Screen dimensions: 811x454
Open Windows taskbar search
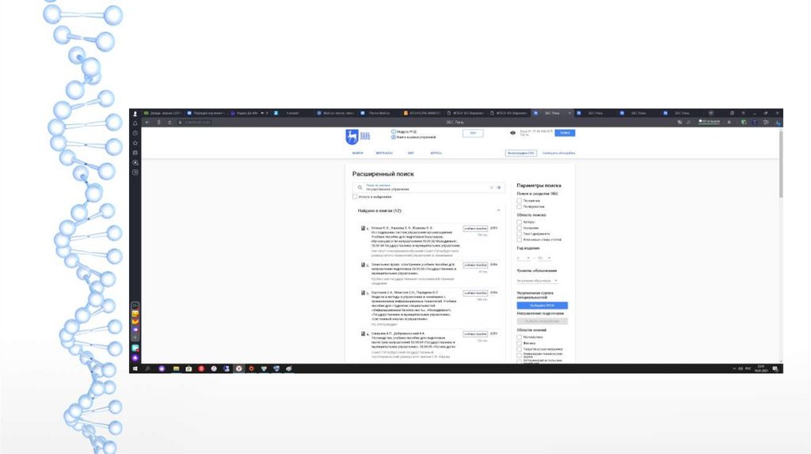(x=148, y=369)
